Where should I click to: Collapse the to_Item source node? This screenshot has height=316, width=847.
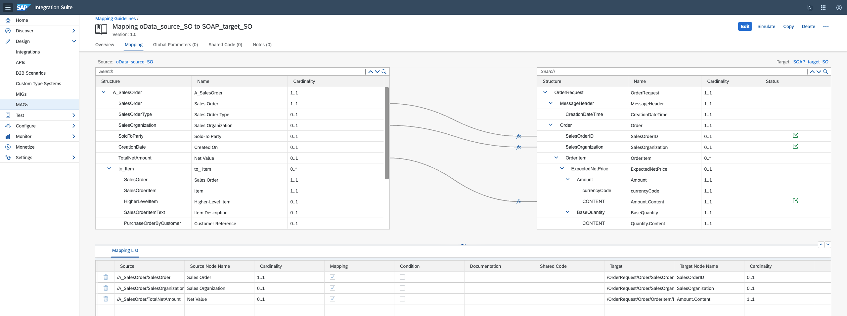pos(109,168)
